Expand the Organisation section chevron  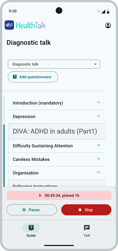[99, 172]
